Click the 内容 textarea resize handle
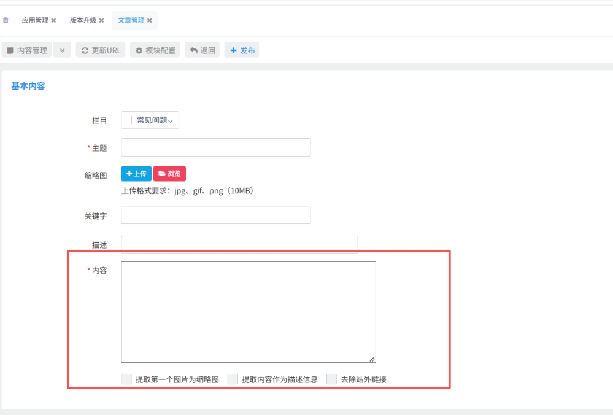This screenshot has width=613, height=415. tap(372, 359)
